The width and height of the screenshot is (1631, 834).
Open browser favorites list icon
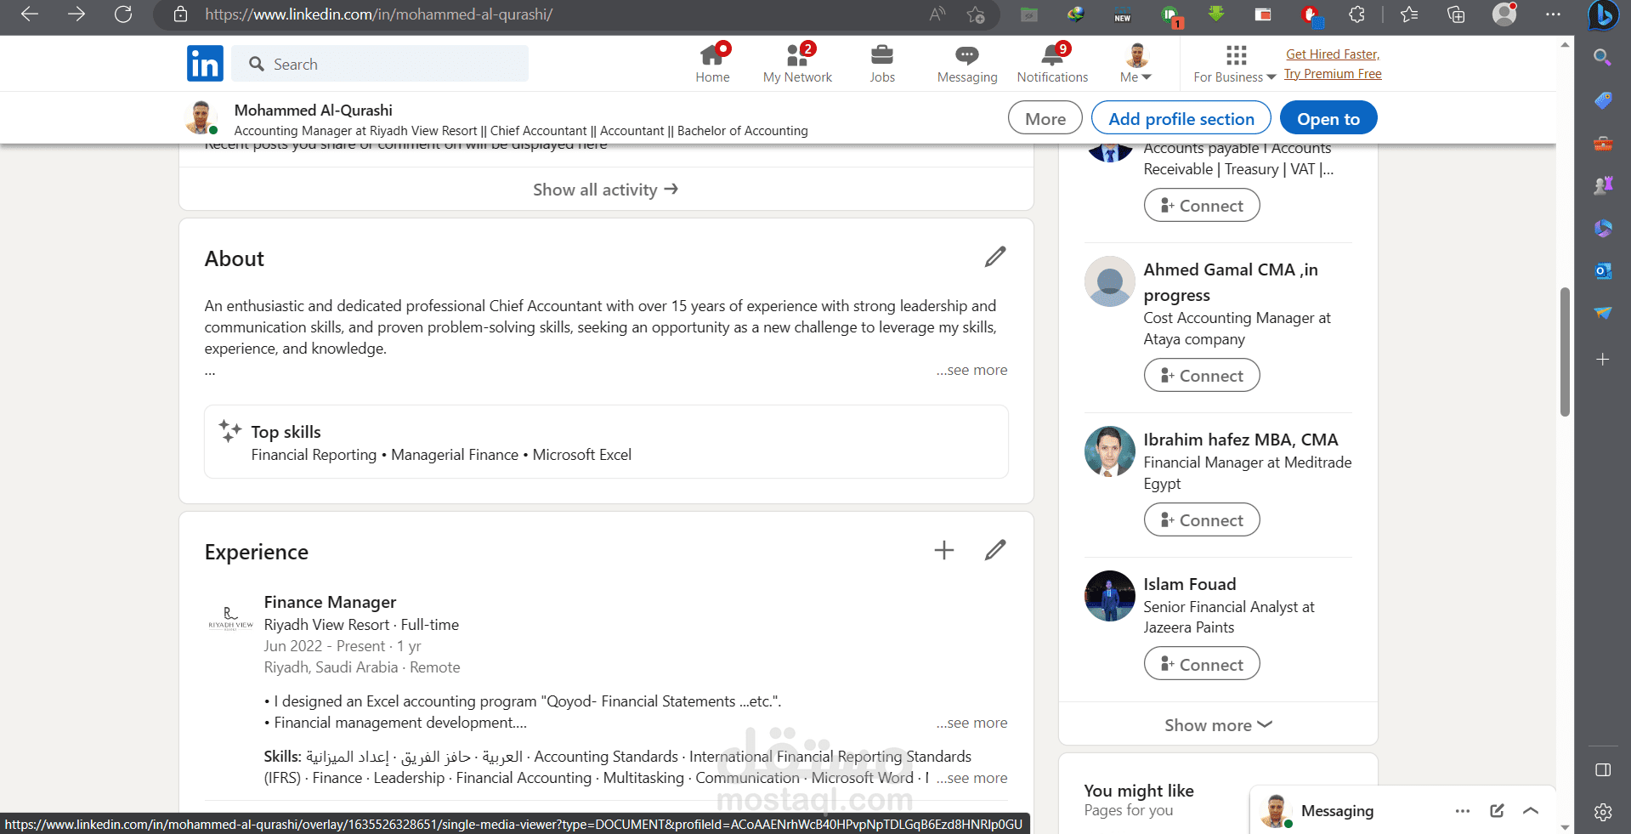(1409, 14)
